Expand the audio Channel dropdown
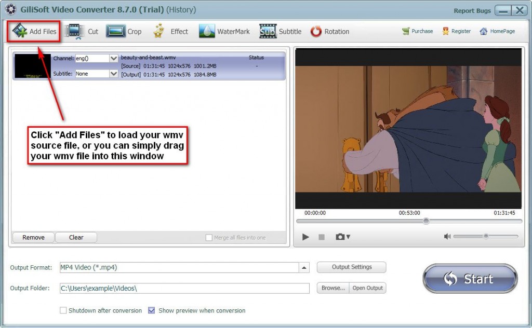Screen dimensions: 532x328 click(x=114, y=58)
